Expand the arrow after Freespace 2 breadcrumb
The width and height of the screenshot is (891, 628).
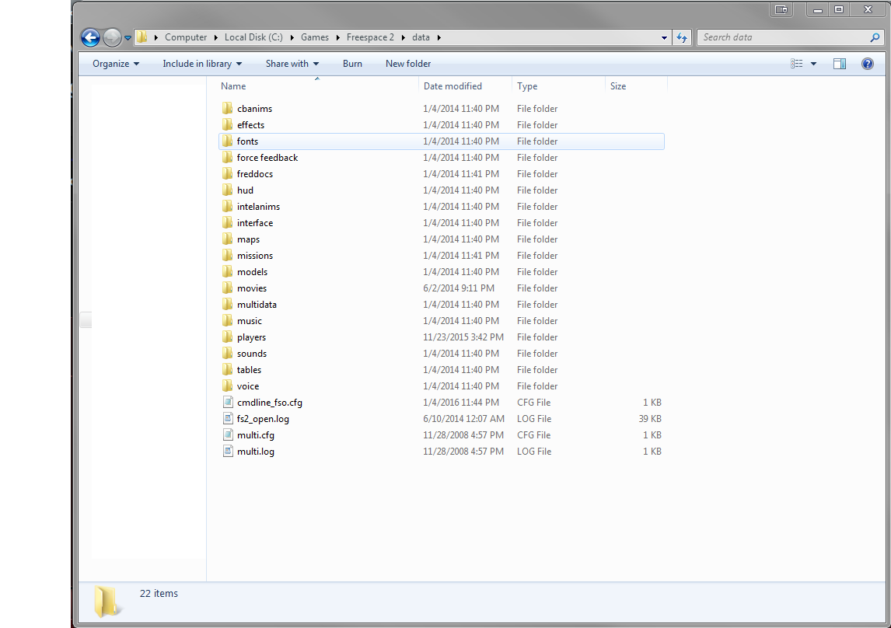404,37
